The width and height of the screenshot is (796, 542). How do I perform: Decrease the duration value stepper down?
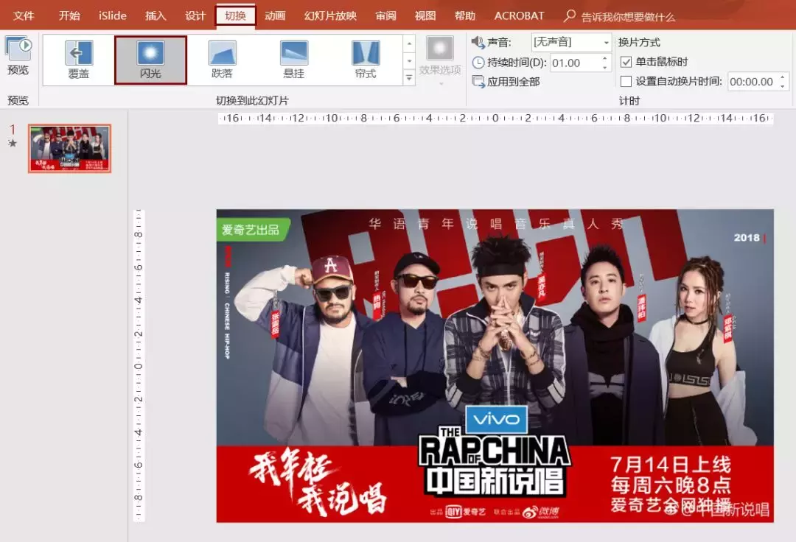click(604, 67)
